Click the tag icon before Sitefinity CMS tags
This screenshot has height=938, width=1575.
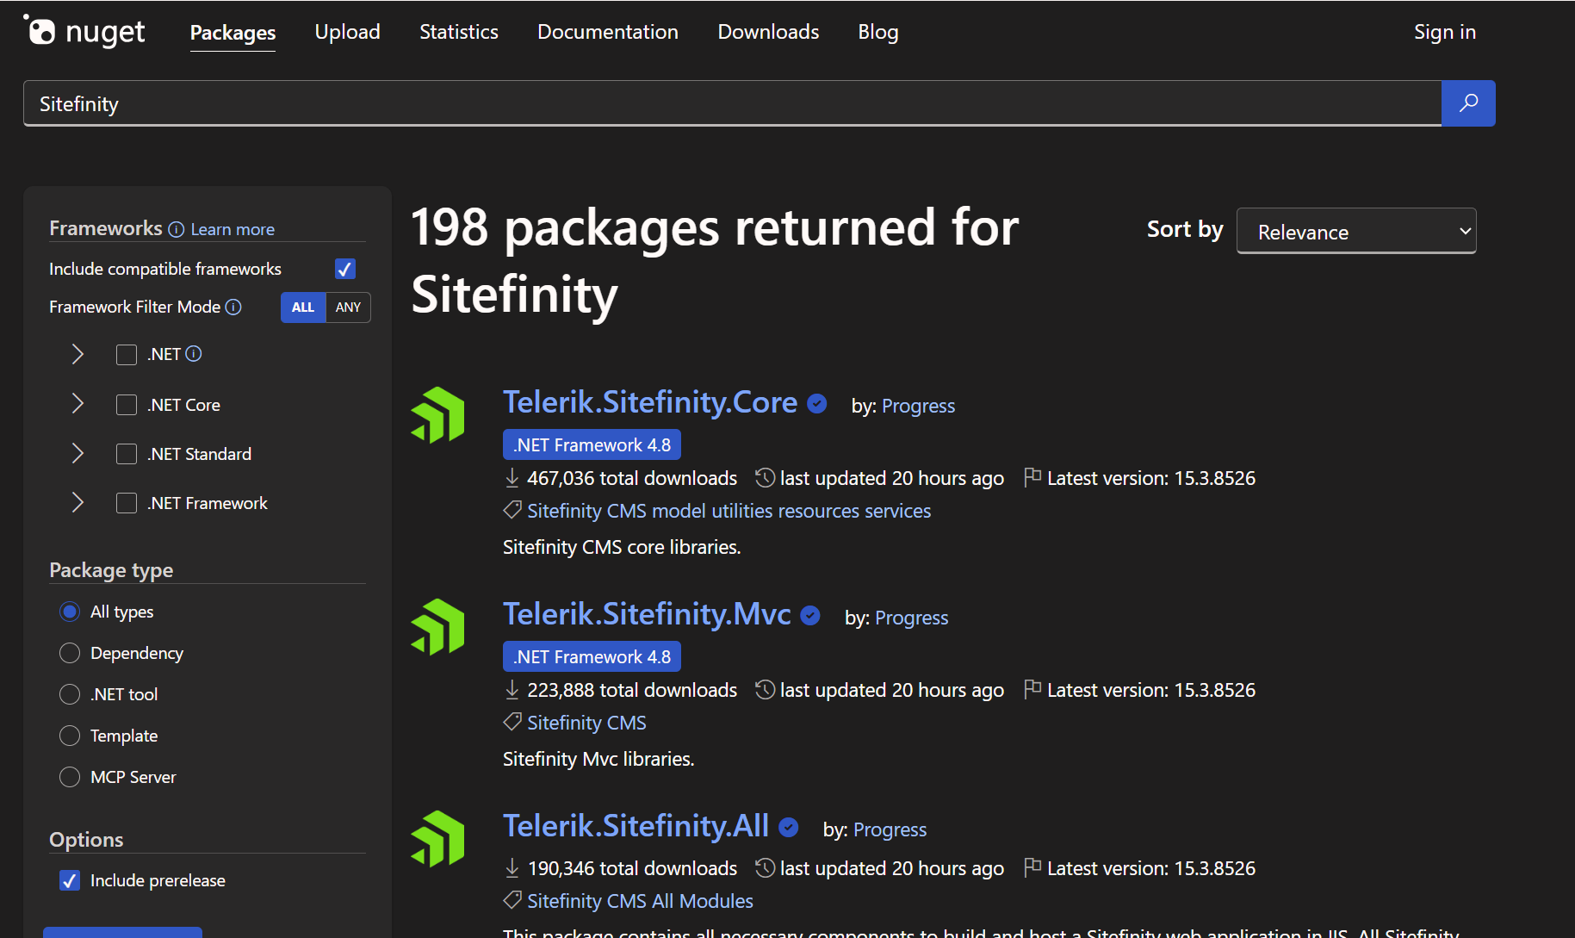512,510
